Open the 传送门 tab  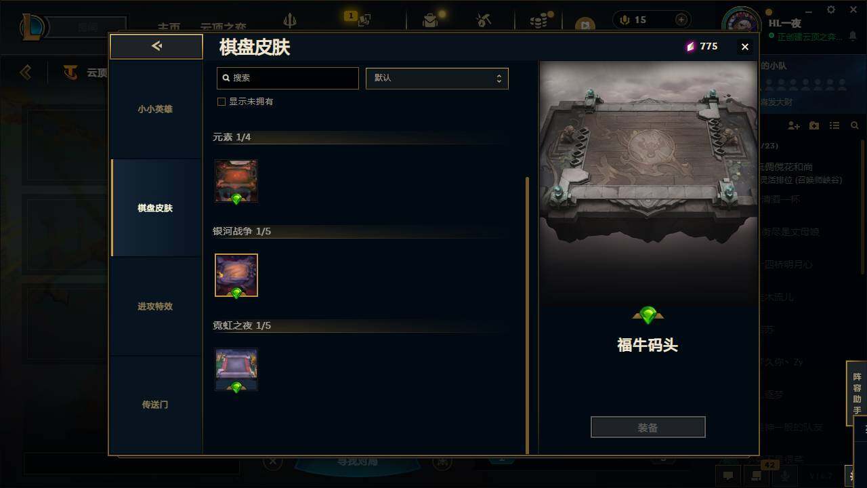156,405
